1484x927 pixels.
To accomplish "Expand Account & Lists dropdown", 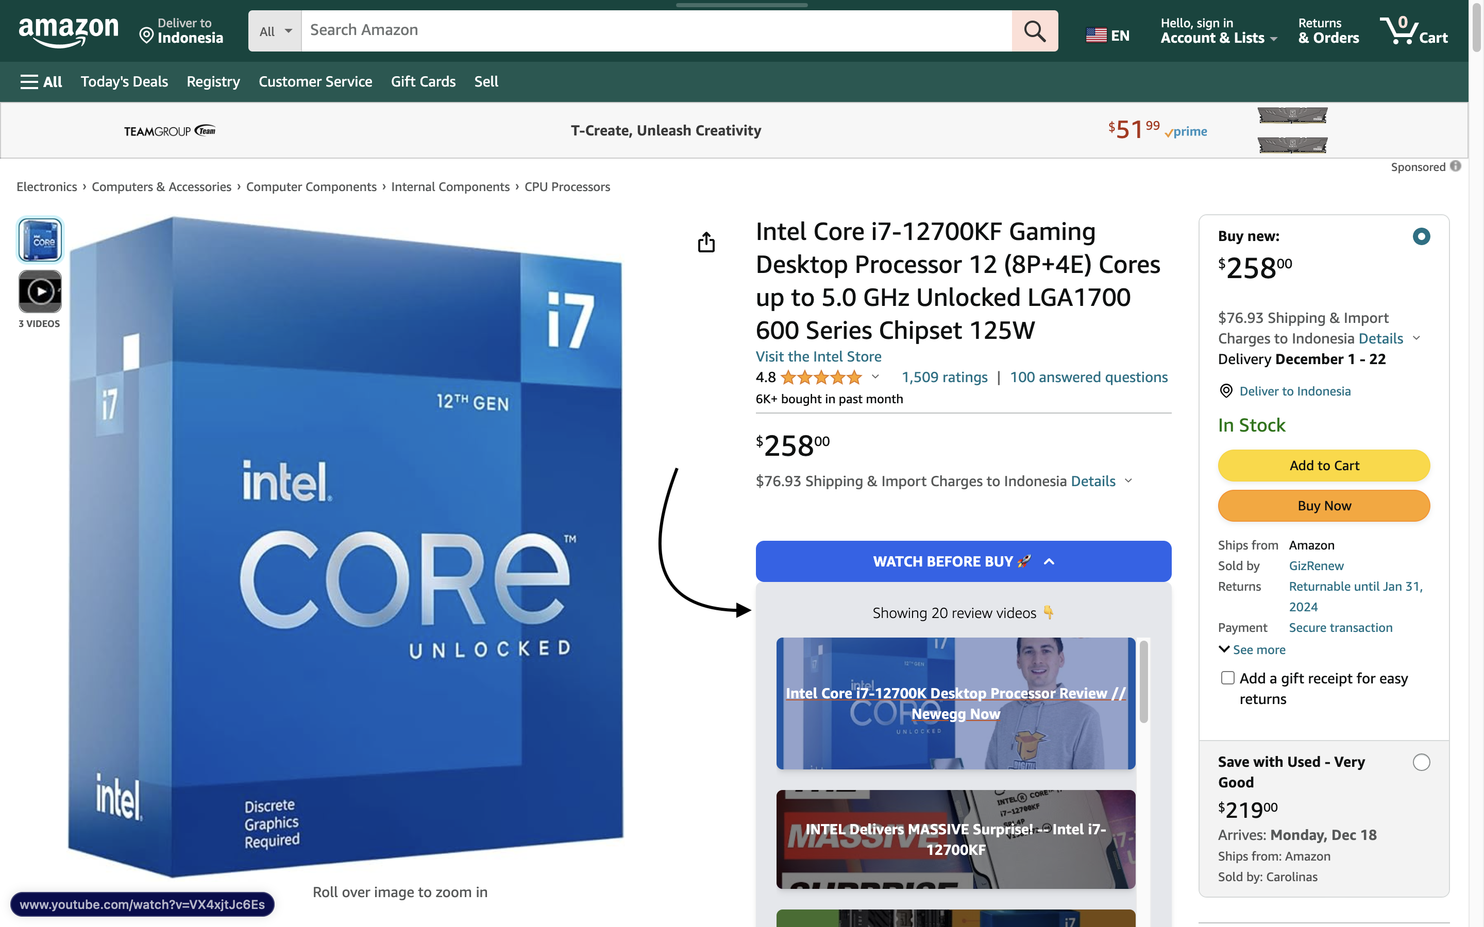I will (1219, 31).
